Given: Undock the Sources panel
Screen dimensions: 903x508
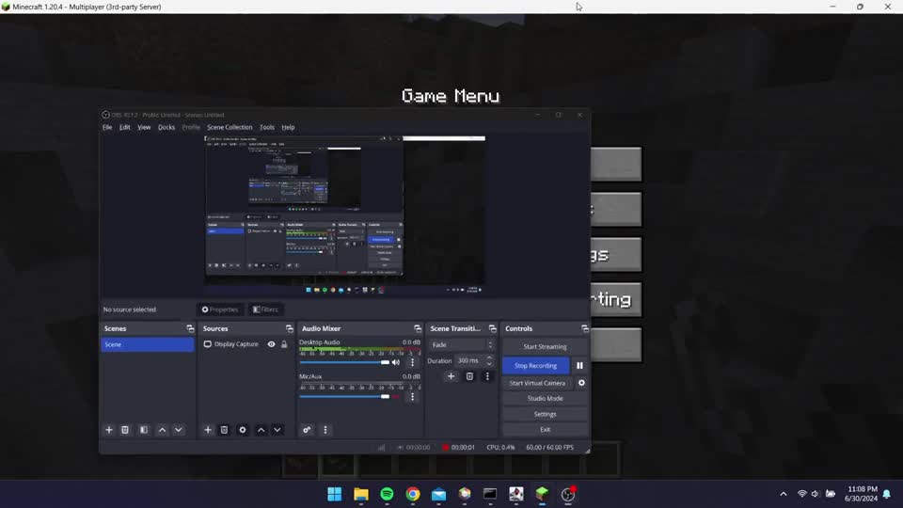Looking at the screenshot, I should point(289,328).
